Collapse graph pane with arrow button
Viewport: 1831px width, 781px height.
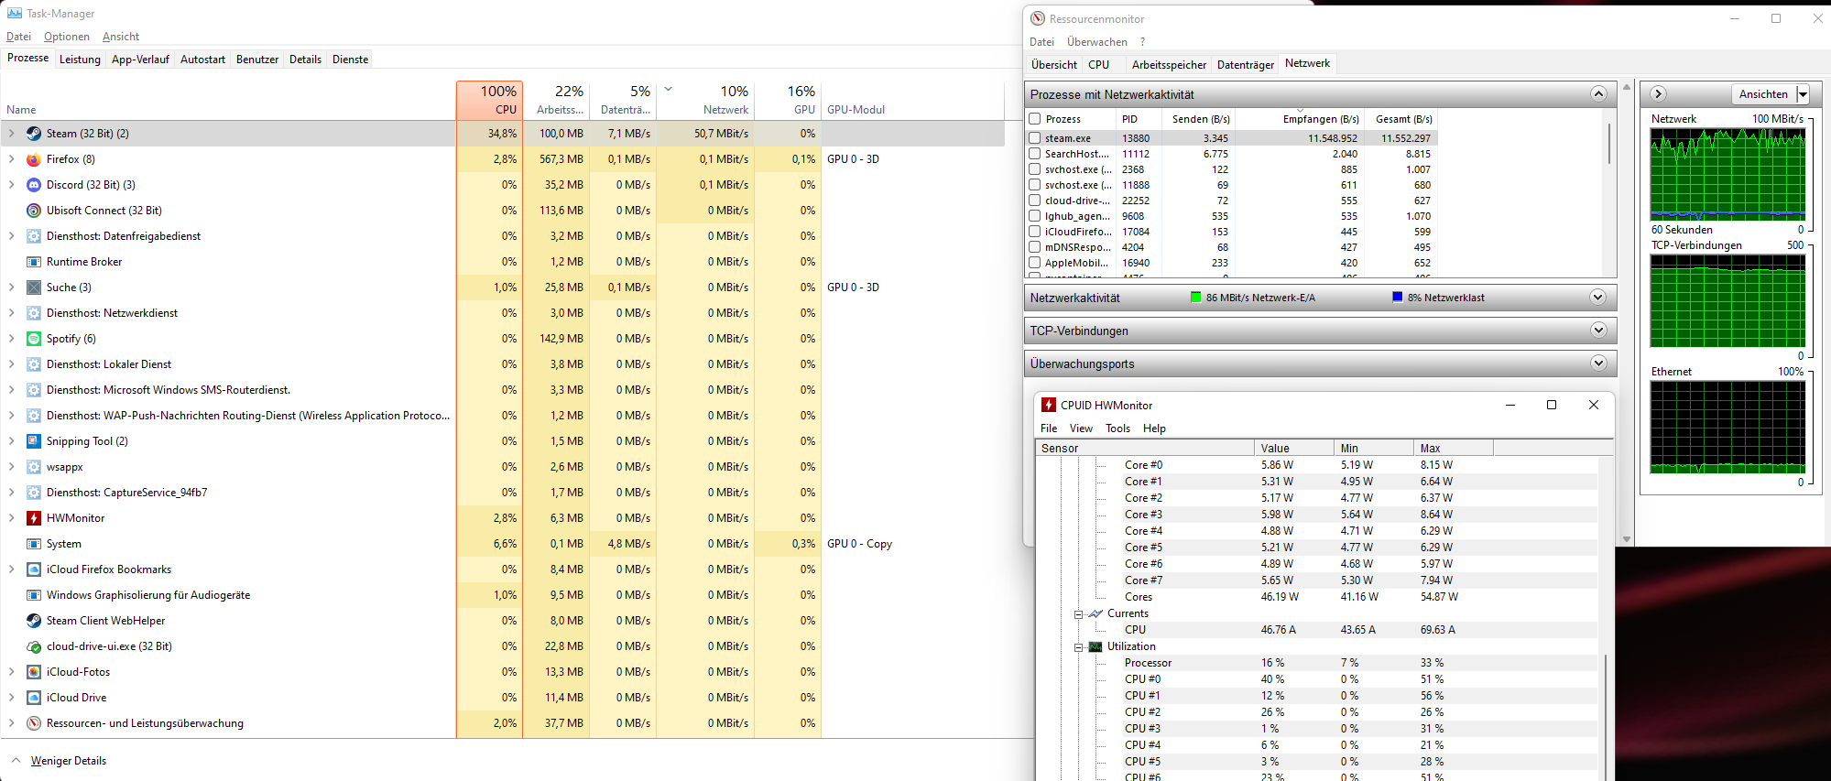(x=1658, y=94)
